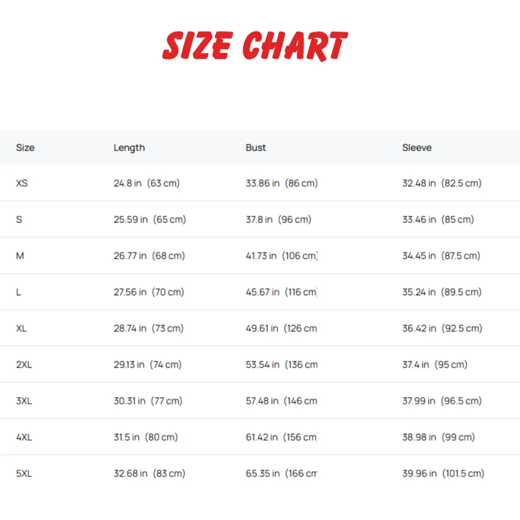Click the 24.8 in (63 cm) length cell
Viewport: 520px width, 520px height.
click(146, 183)
